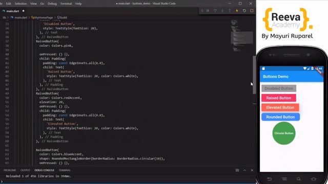Click 'elevation: 20,' code line
This screenshot has height=184, width=328.
(x=52, y=102)
